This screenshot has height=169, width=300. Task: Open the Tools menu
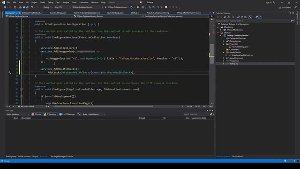(x=74, y=2)
